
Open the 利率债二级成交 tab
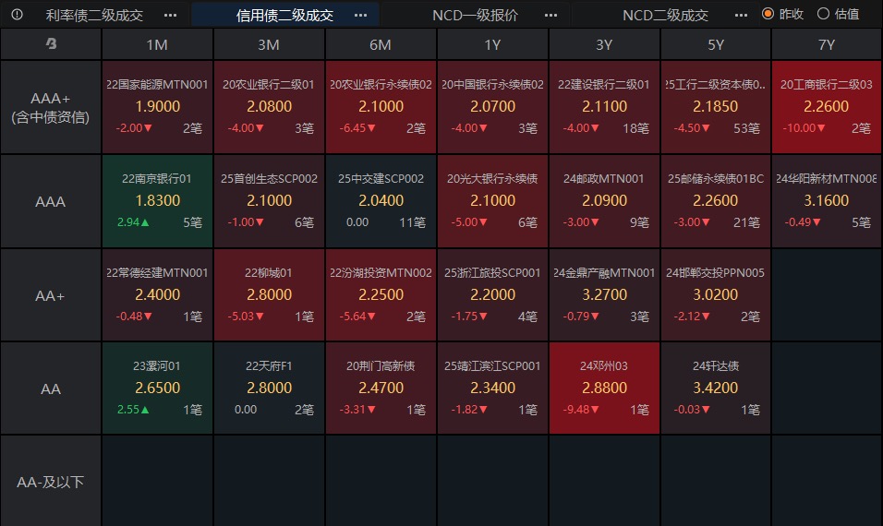click(x=94, y=15)
